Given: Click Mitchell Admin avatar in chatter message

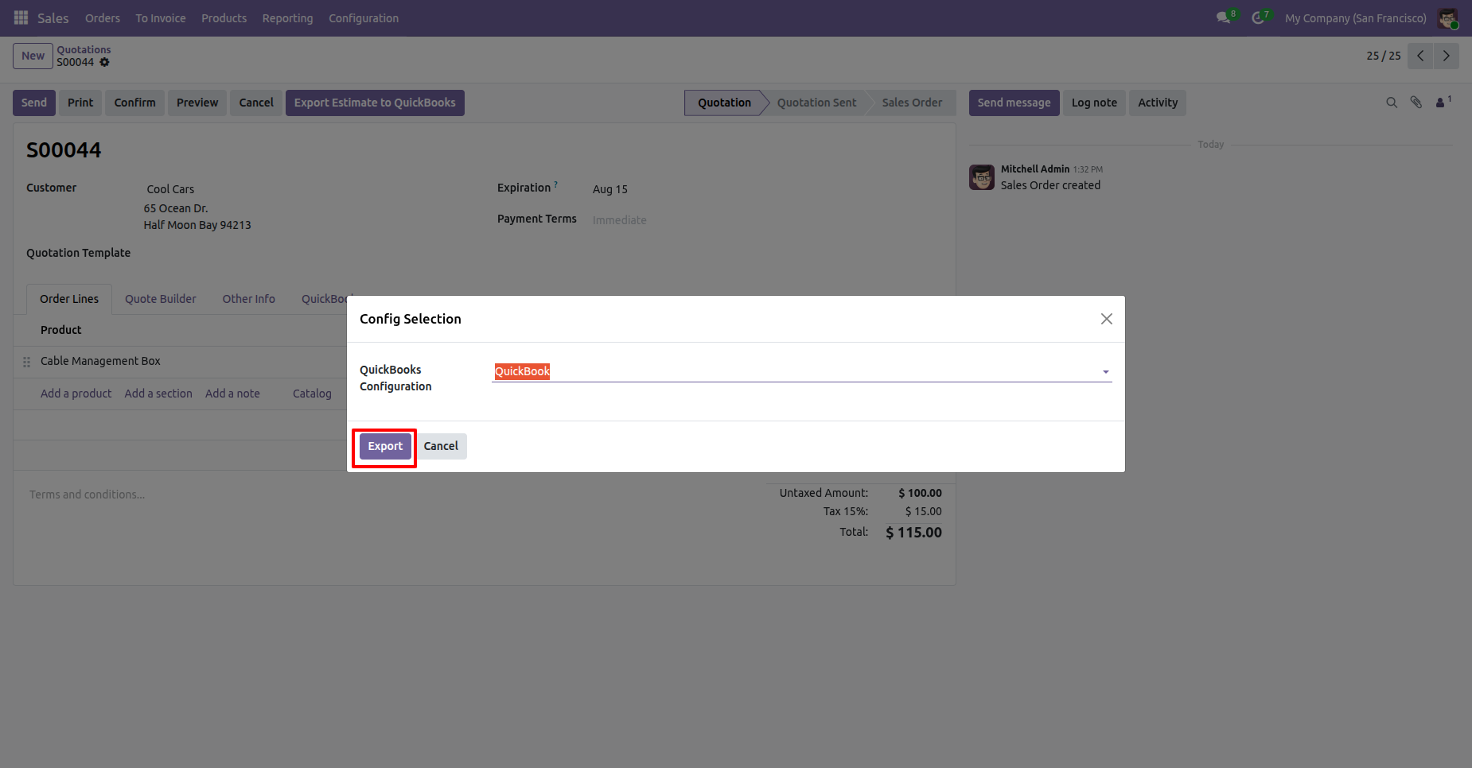Looking at the screenshot, I should (x=982, y=177).
